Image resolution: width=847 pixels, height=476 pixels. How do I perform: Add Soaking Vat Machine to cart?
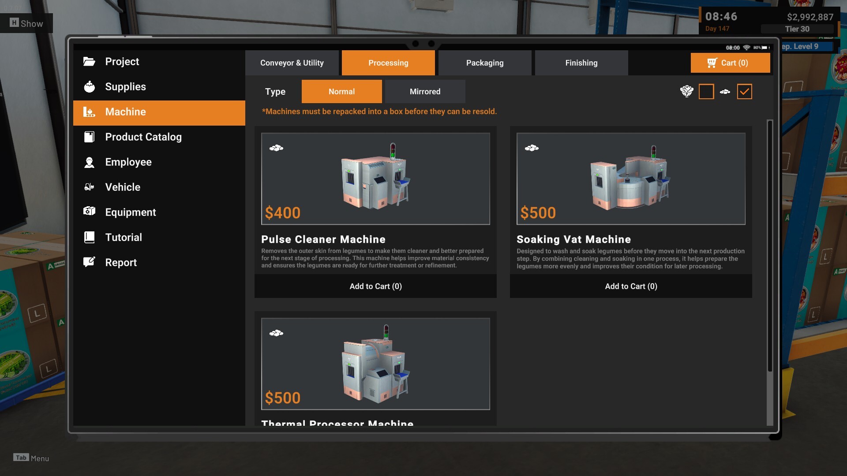pyautogui.click(x=630, y=286)
